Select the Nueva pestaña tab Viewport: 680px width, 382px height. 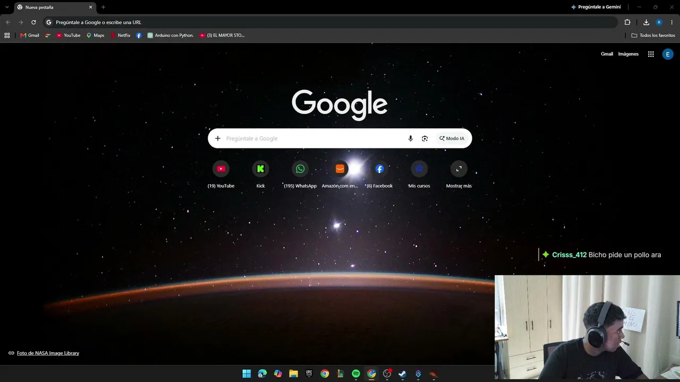[x=54, y=7]
